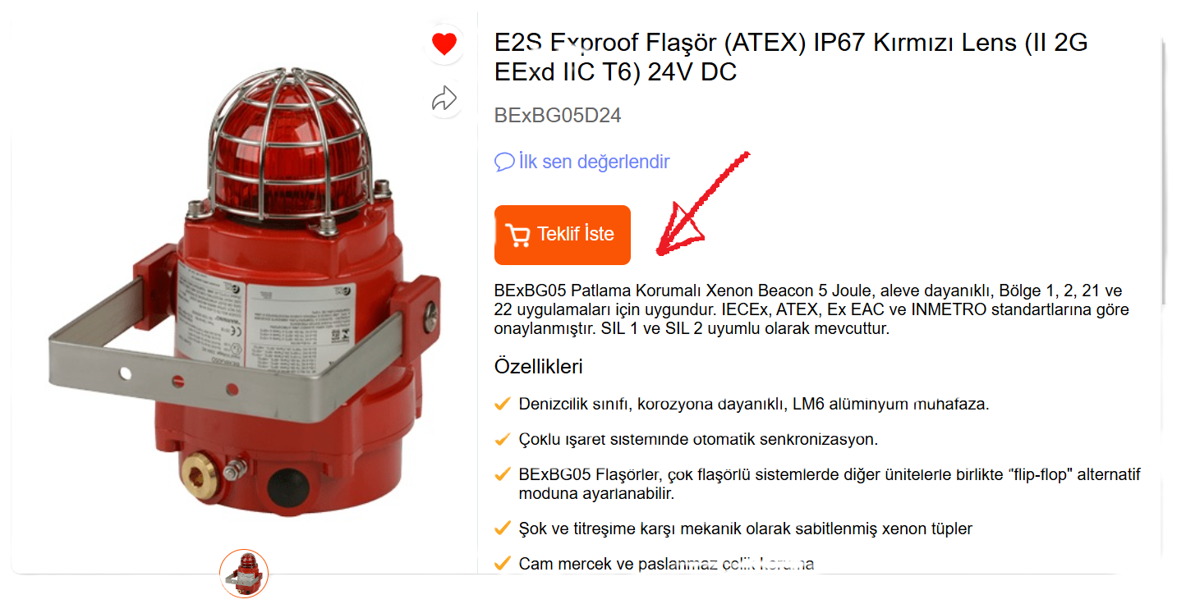Click the checkmark beside Denizcilik sınıfı feature
Image resolution: width=1186 pixels, height=604 pixels.
(x=502, y=404)
